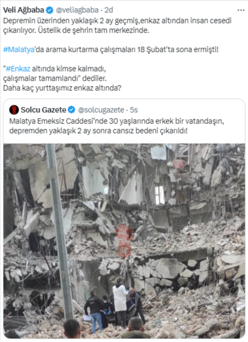This screenshot has width=248, height=342.
Task: Click the 2d timestamp of the tweet
Action: [109, 10]
